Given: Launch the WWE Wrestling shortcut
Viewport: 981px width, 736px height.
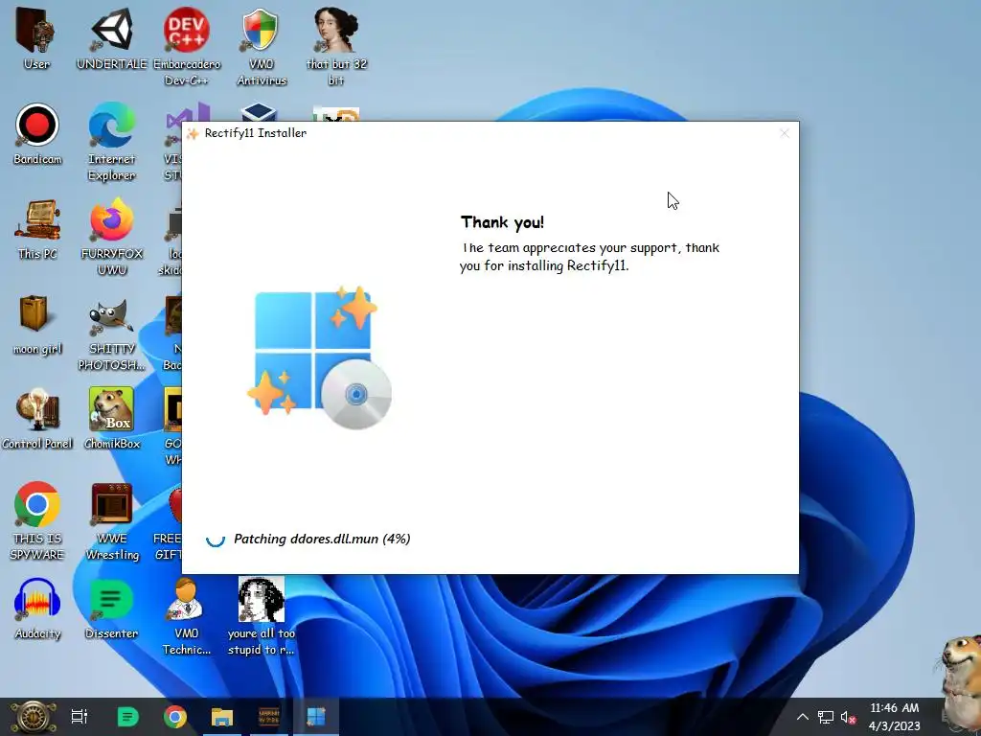Looking at the screenshot, I should coord(111,521).
